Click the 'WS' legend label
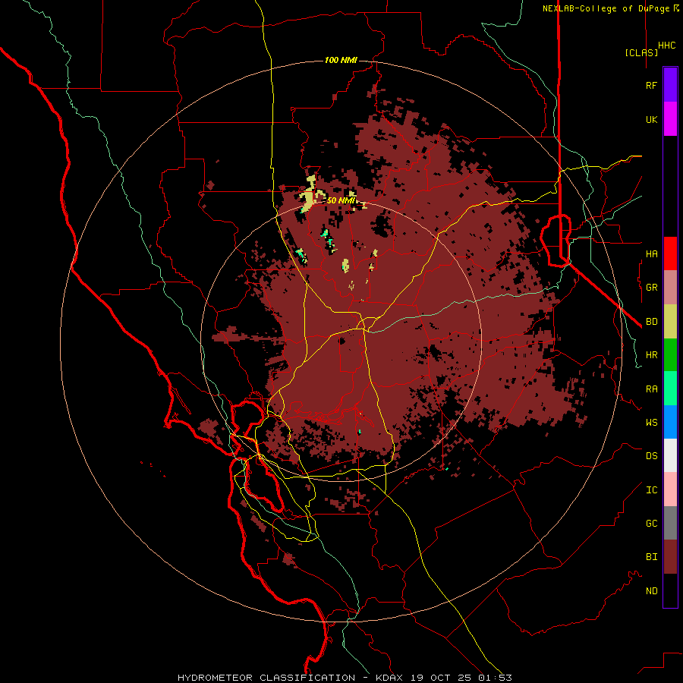This screenshot has height=683, width=683. (x=651, y=423)
